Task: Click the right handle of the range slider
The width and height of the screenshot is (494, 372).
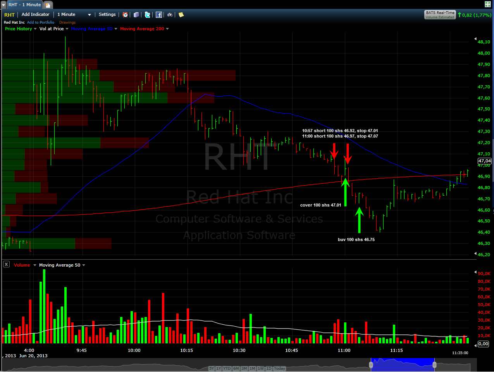Action: click(434, 365)
